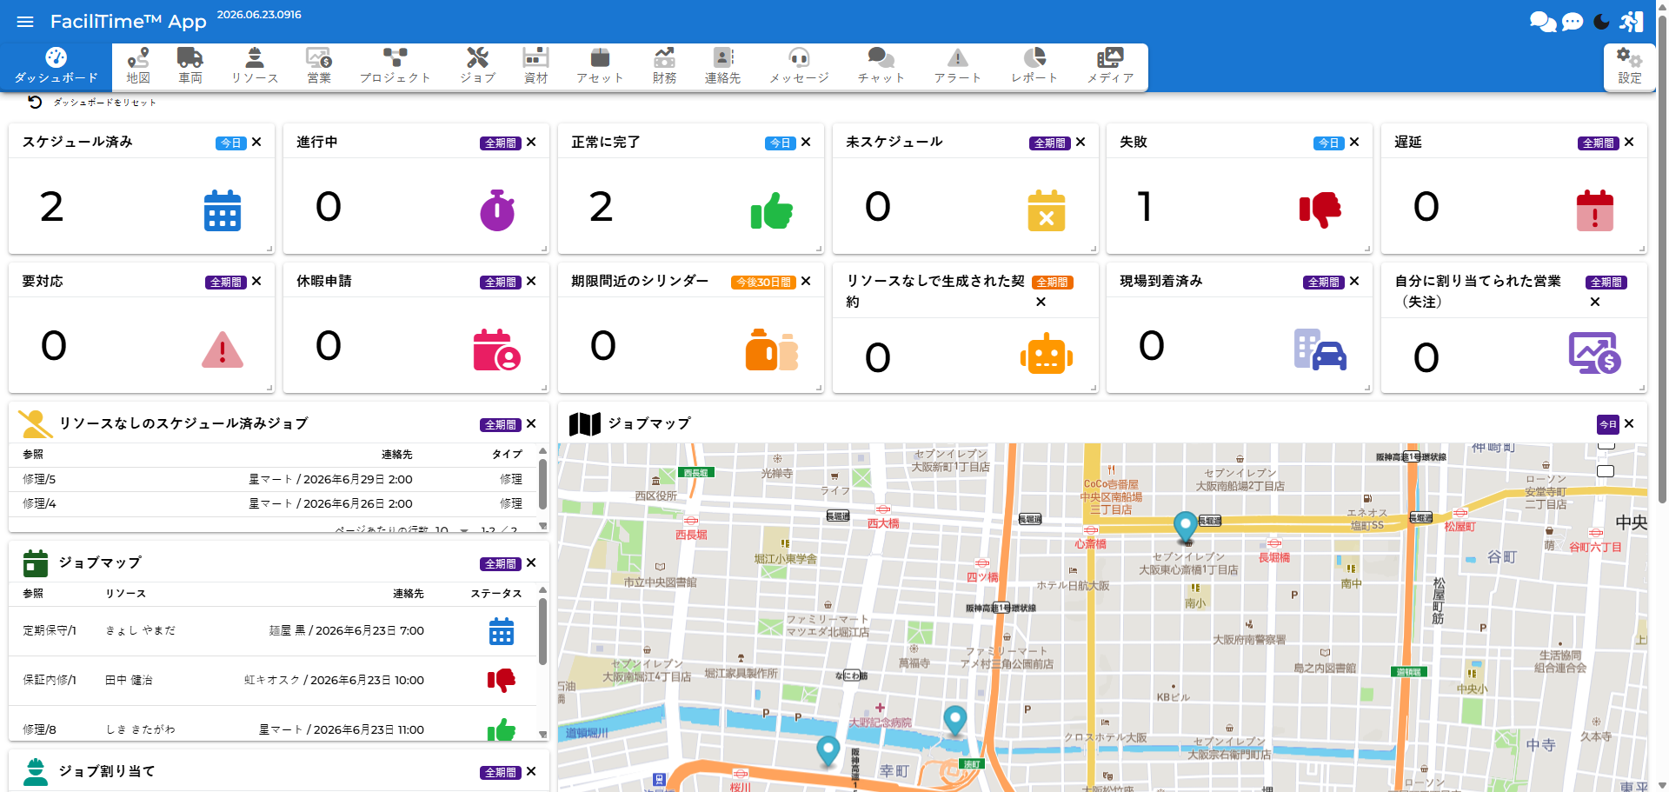Change 今日 period on スケジュール済み card
The image size is (1669, 792).
pyautogui.click(x=231, y=143)
